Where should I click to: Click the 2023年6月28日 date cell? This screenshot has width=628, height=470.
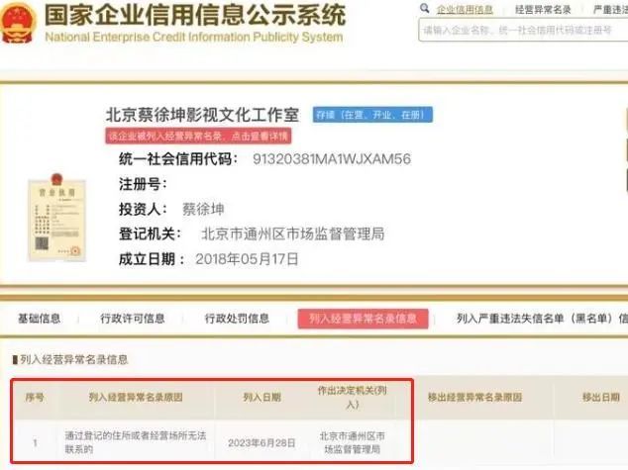click(x=262, y=443)
